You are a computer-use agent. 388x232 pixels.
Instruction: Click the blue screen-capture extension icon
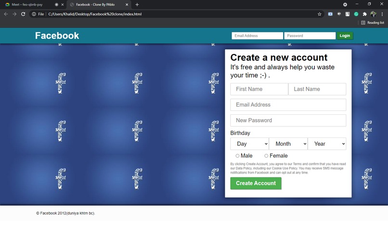point(330,14)
